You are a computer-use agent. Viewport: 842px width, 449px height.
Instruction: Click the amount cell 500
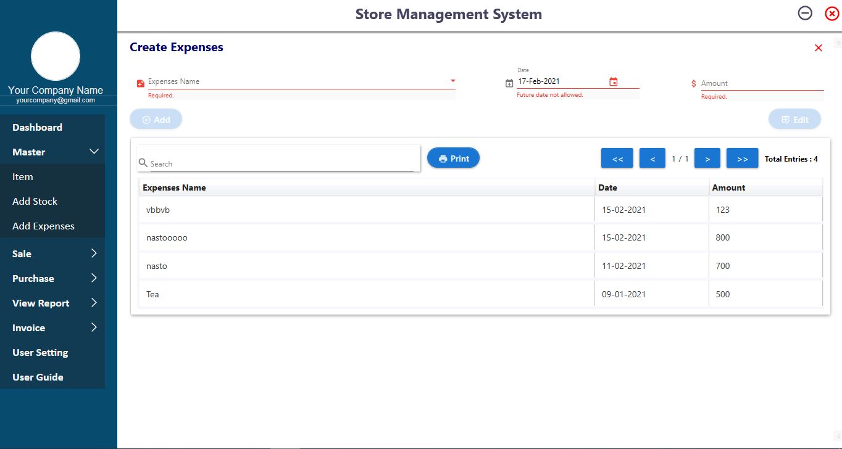tap(765, 294)
